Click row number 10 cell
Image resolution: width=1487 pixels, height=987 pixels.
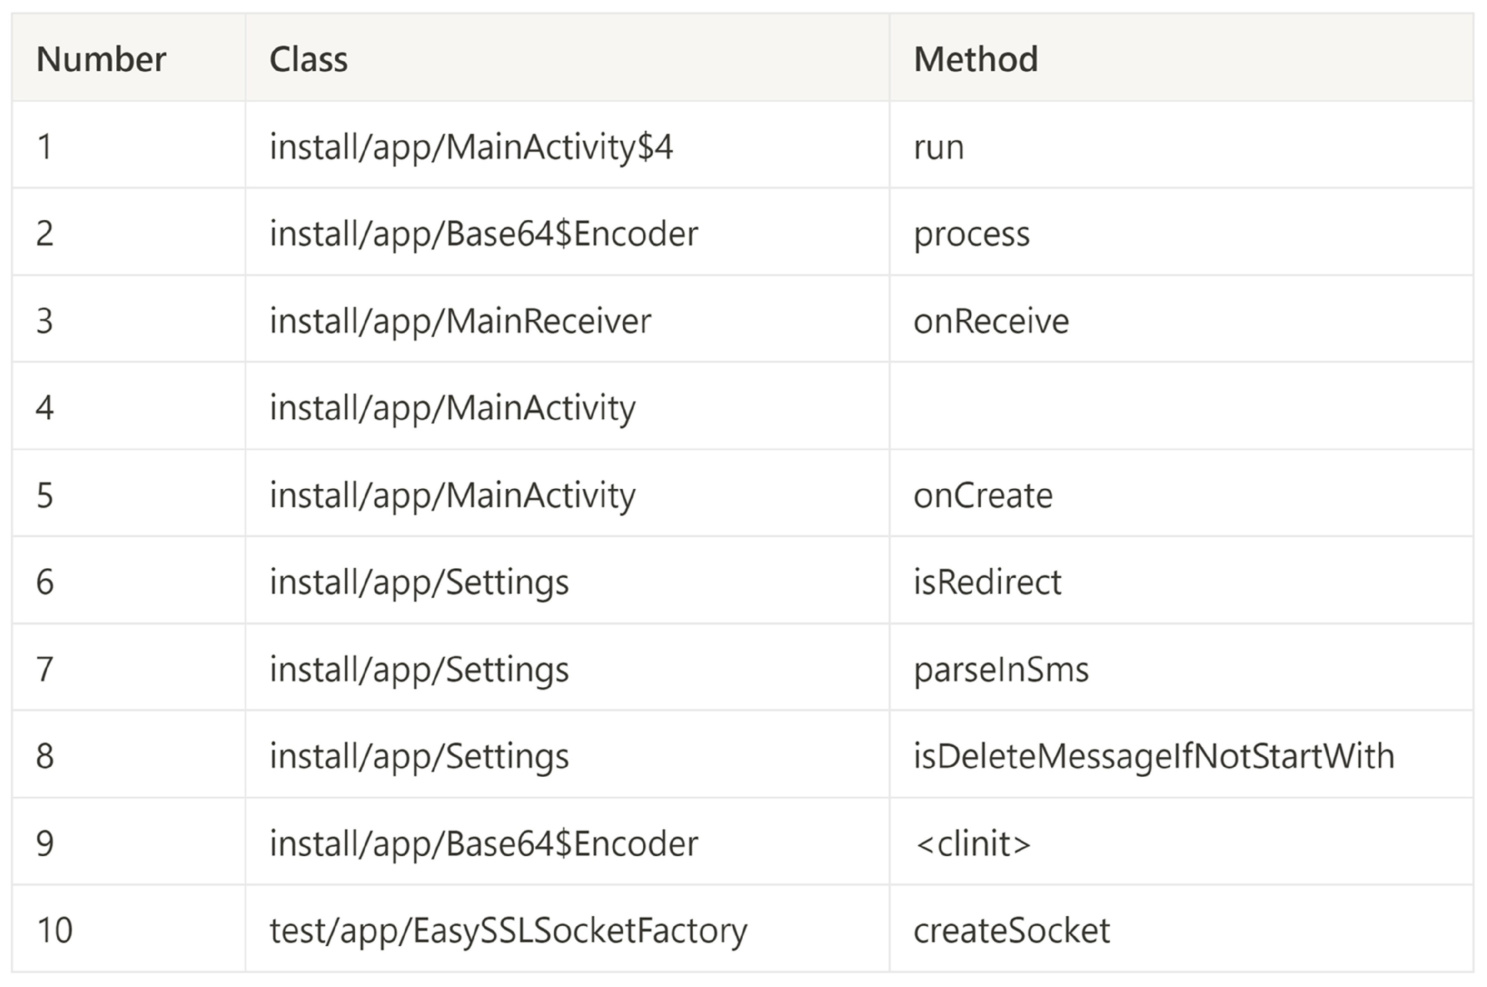coord(55,930)
